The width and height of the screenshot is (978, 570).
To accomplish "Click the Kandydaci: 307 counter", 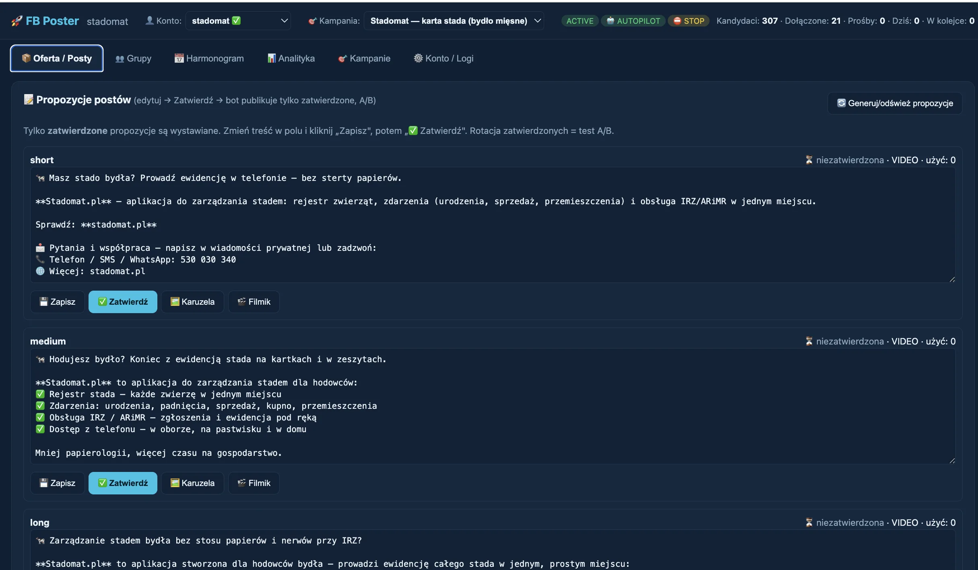I will click(747, 21).
